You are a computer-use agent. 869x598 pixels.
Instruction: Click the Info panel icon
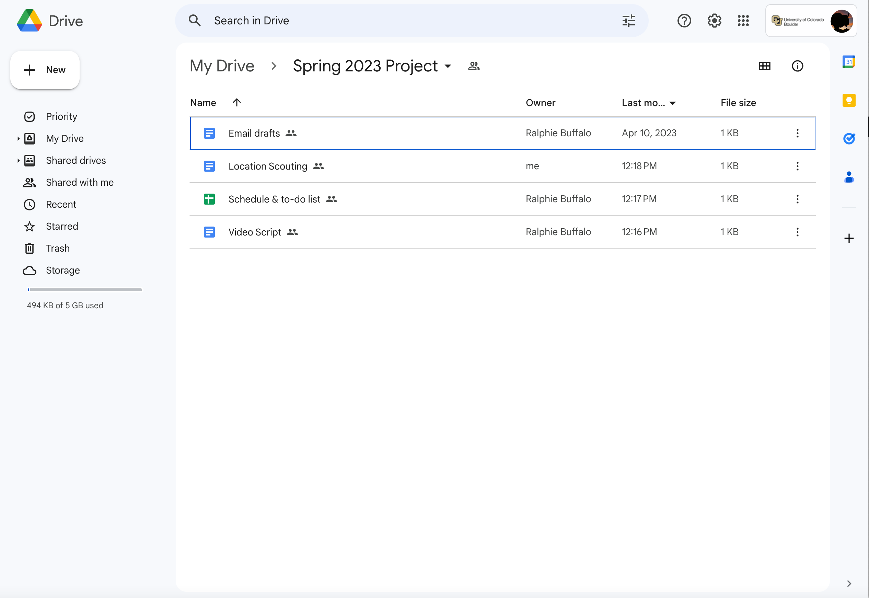(797, 66)
